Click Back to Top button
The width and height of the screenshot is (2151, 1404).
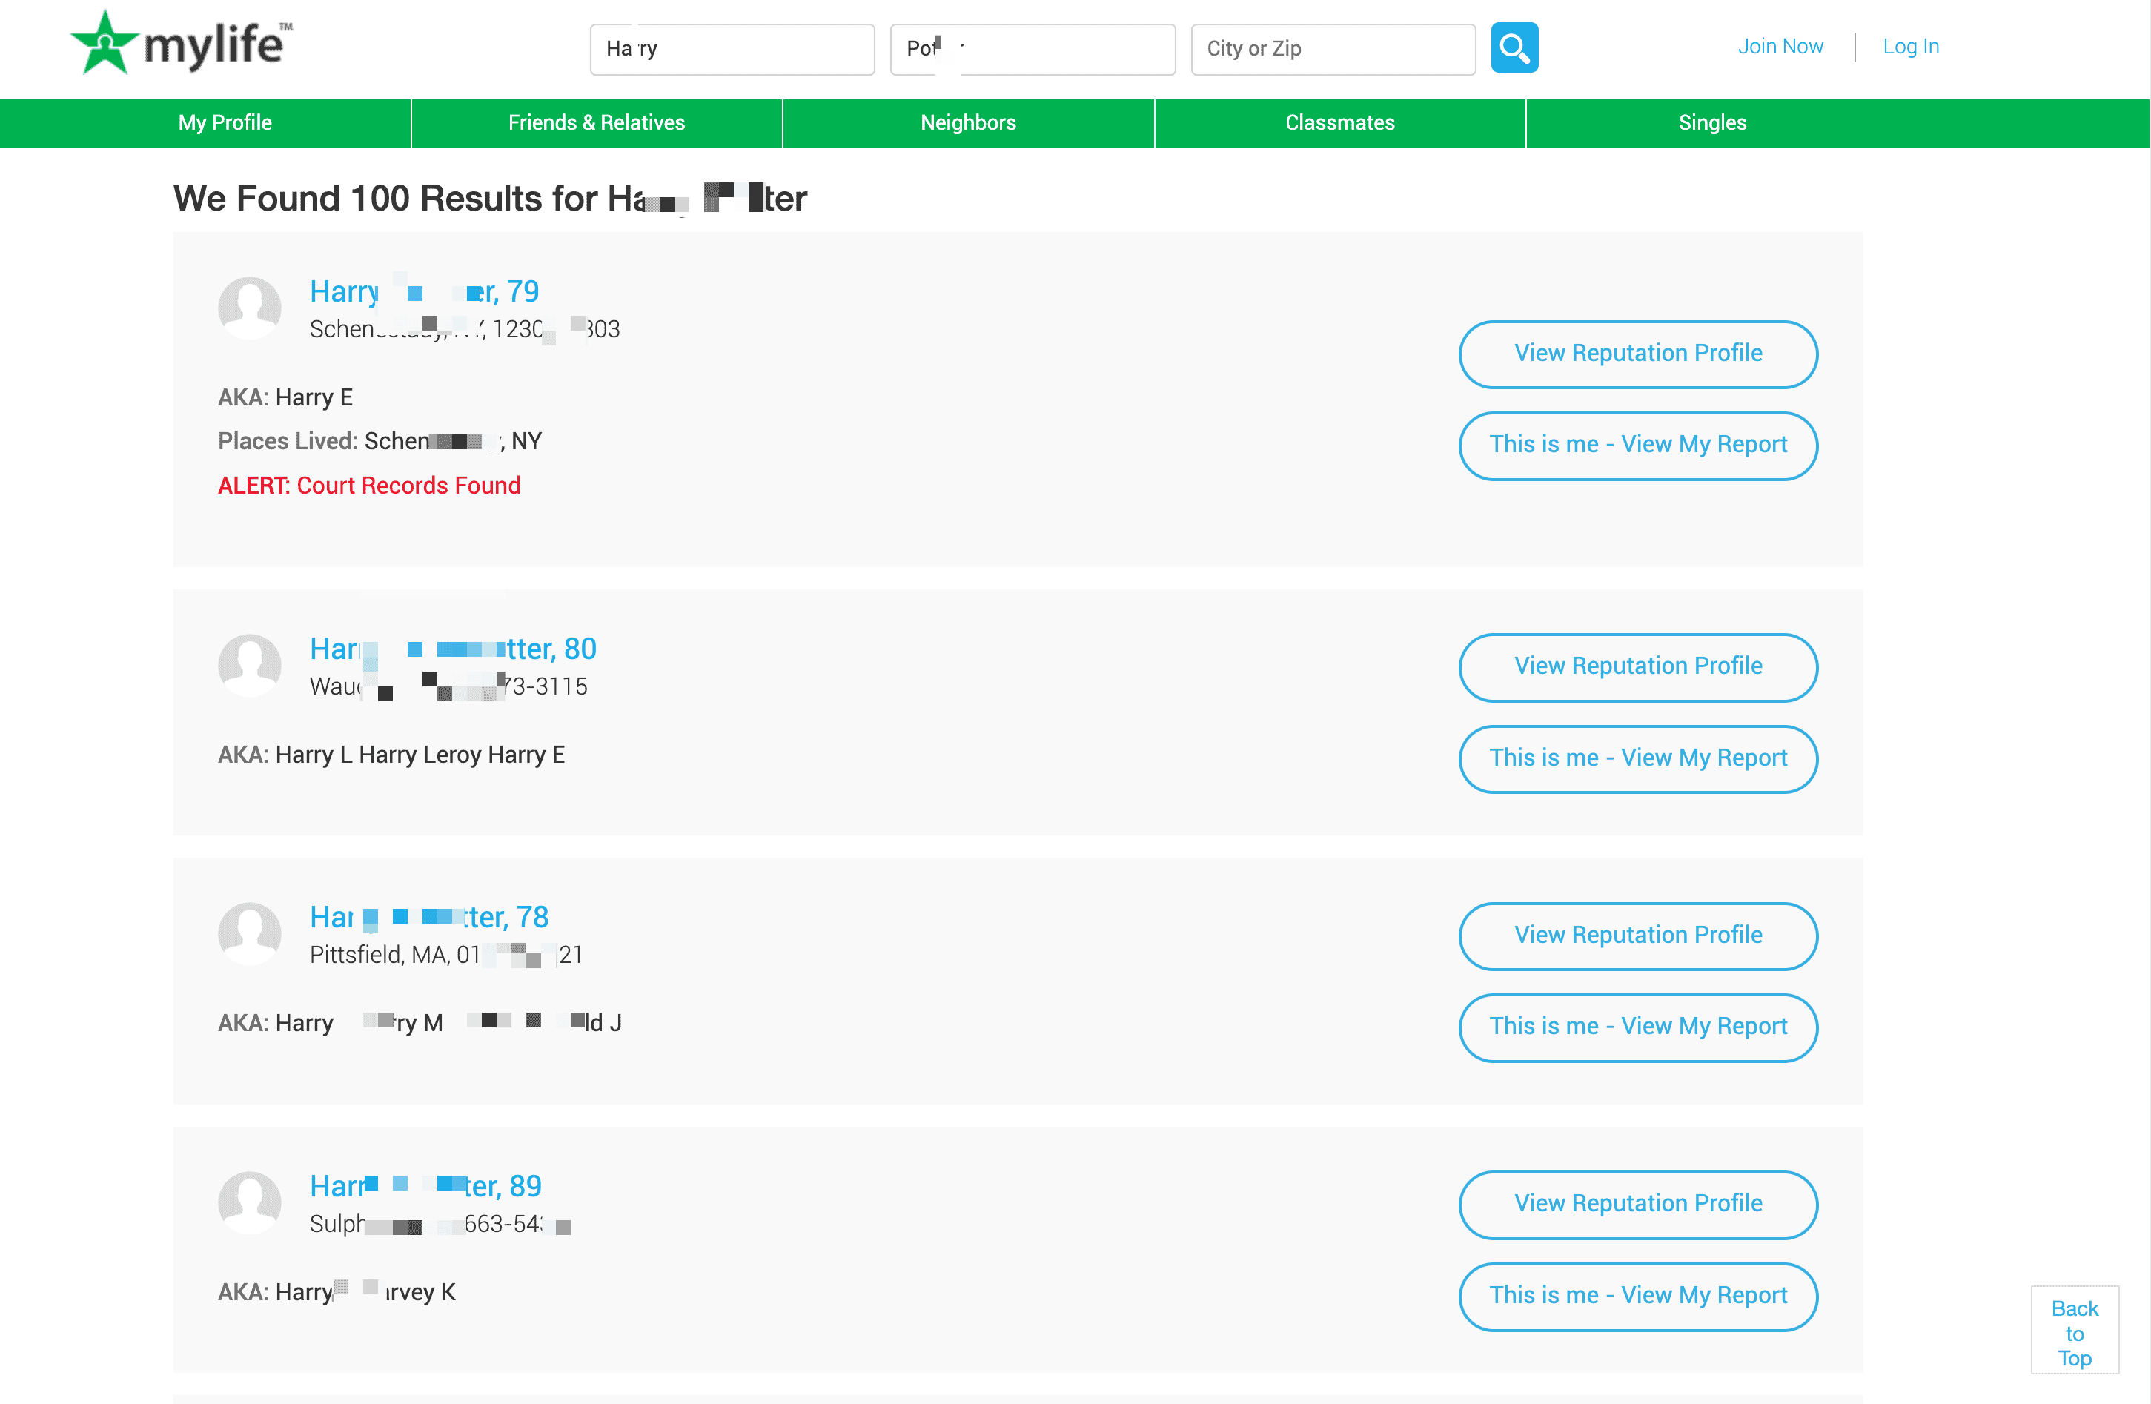[2073, 1331]
